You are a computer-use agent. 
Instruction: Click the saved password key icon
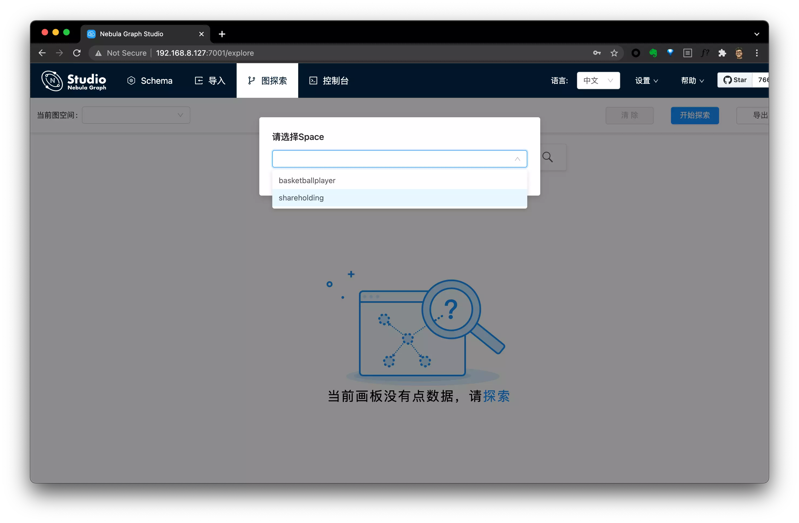(x=597, y=53)
